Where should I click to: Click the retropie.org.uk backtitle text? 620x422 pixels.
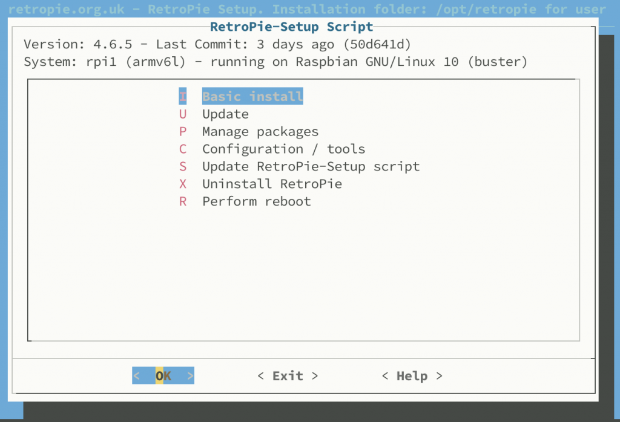(307, 8)
